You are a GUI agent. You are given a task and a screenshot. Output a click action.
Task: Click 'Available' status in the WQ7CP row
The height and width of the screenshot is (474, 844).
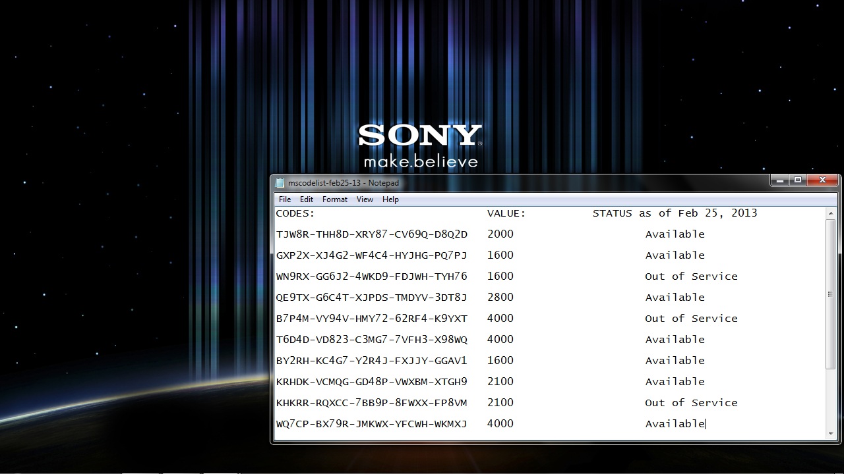click(675, 424)
